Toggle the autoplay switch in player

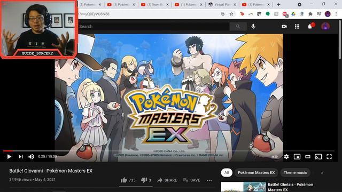tap(274, 156)
